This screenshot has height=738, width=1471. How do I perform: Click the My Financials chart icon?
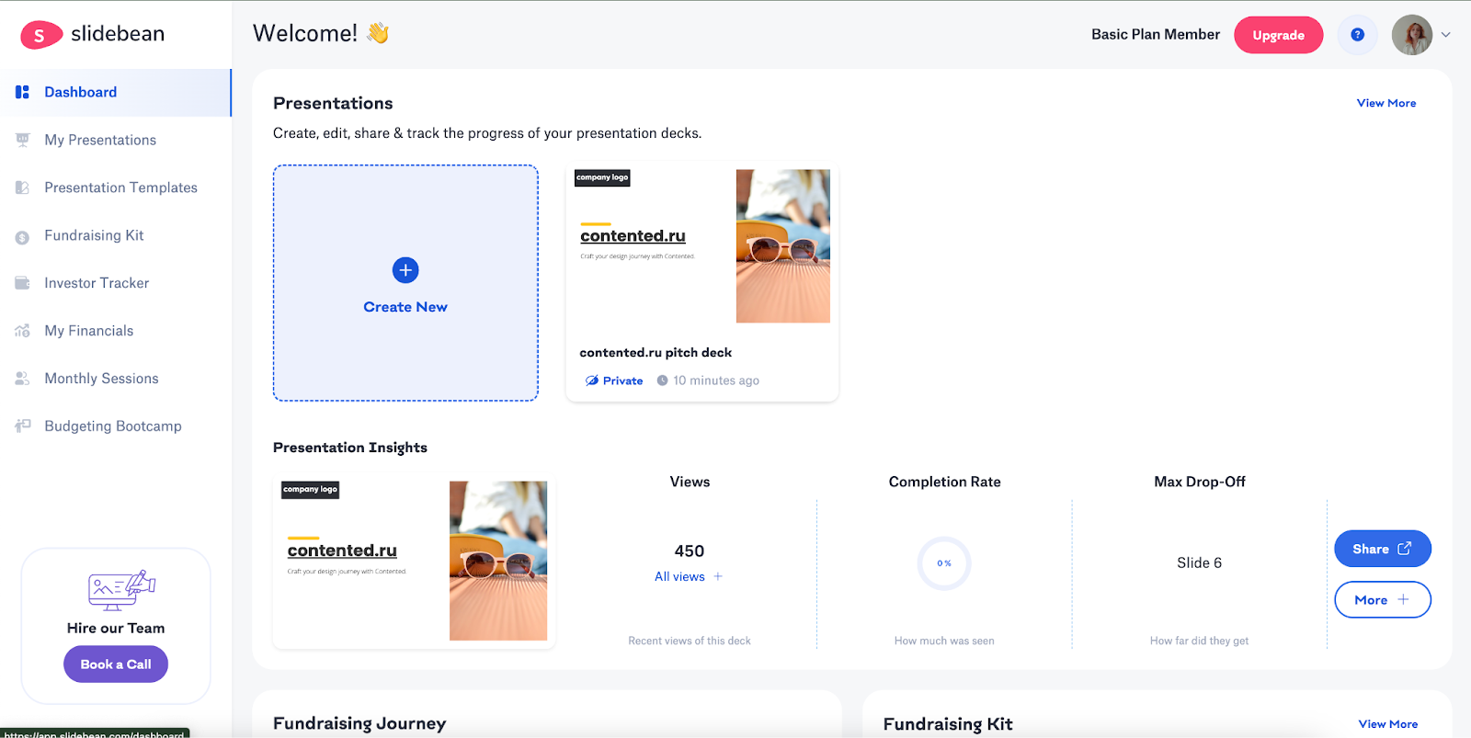[22, 331]
